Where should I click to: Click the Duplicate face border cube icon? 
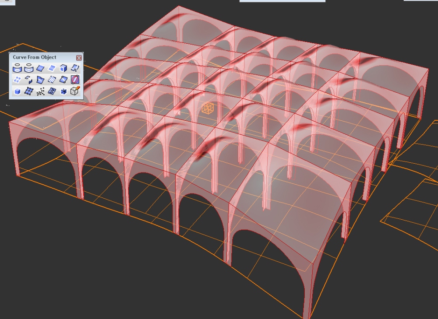[x=63, y=68]
